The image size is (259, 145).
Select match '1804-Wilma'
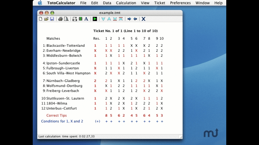pos(57,103)
